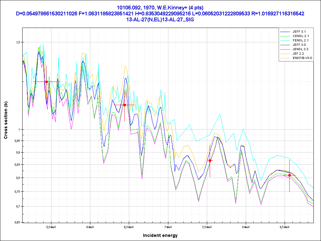Click the '7 MeV' x-axis tick label
Viewport: 321px width, 241px height.
pyautogui.click(x=168, y=227)
